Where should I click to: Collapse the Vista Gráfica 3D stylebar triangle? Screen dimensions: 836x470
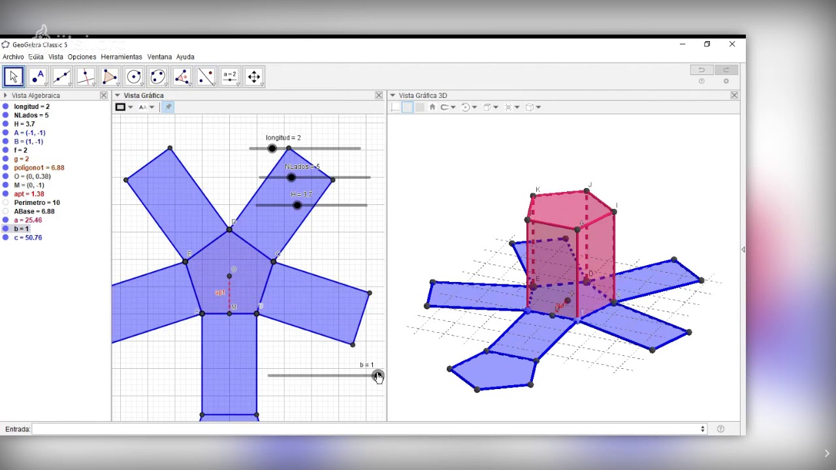393,95
